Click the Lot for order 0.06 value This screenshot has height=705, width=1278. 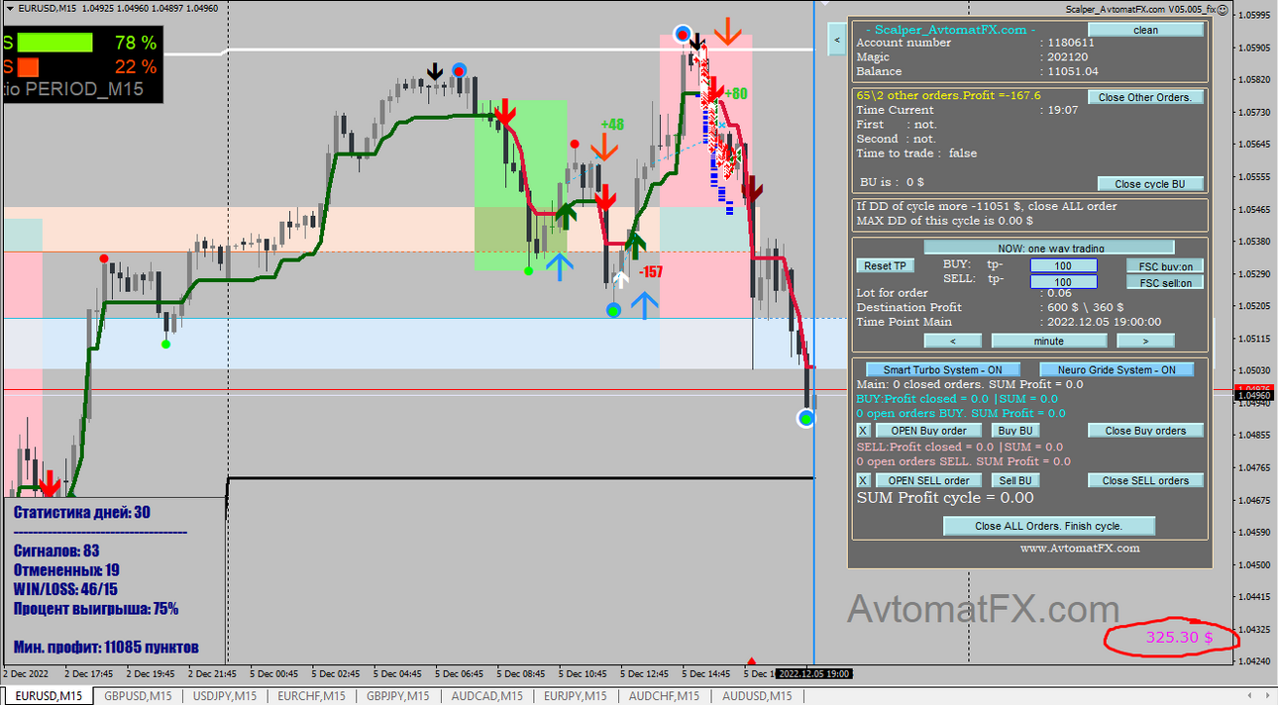[x=1059, y=292]
